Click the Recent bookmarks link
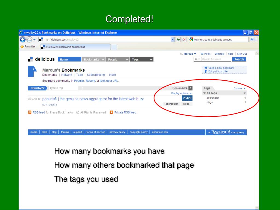 (91, 81)
